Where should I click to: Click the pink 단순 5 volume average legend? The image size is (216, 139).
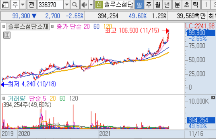click(x=37, y=98)
